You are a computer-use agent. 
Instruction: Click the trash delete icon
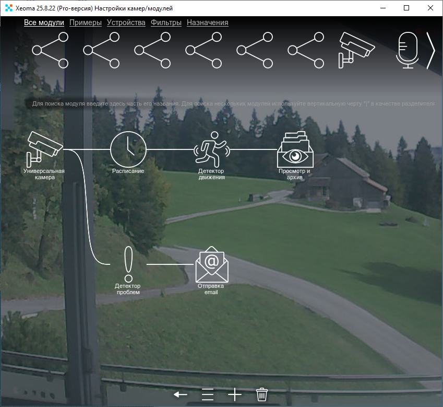[261, 394]
